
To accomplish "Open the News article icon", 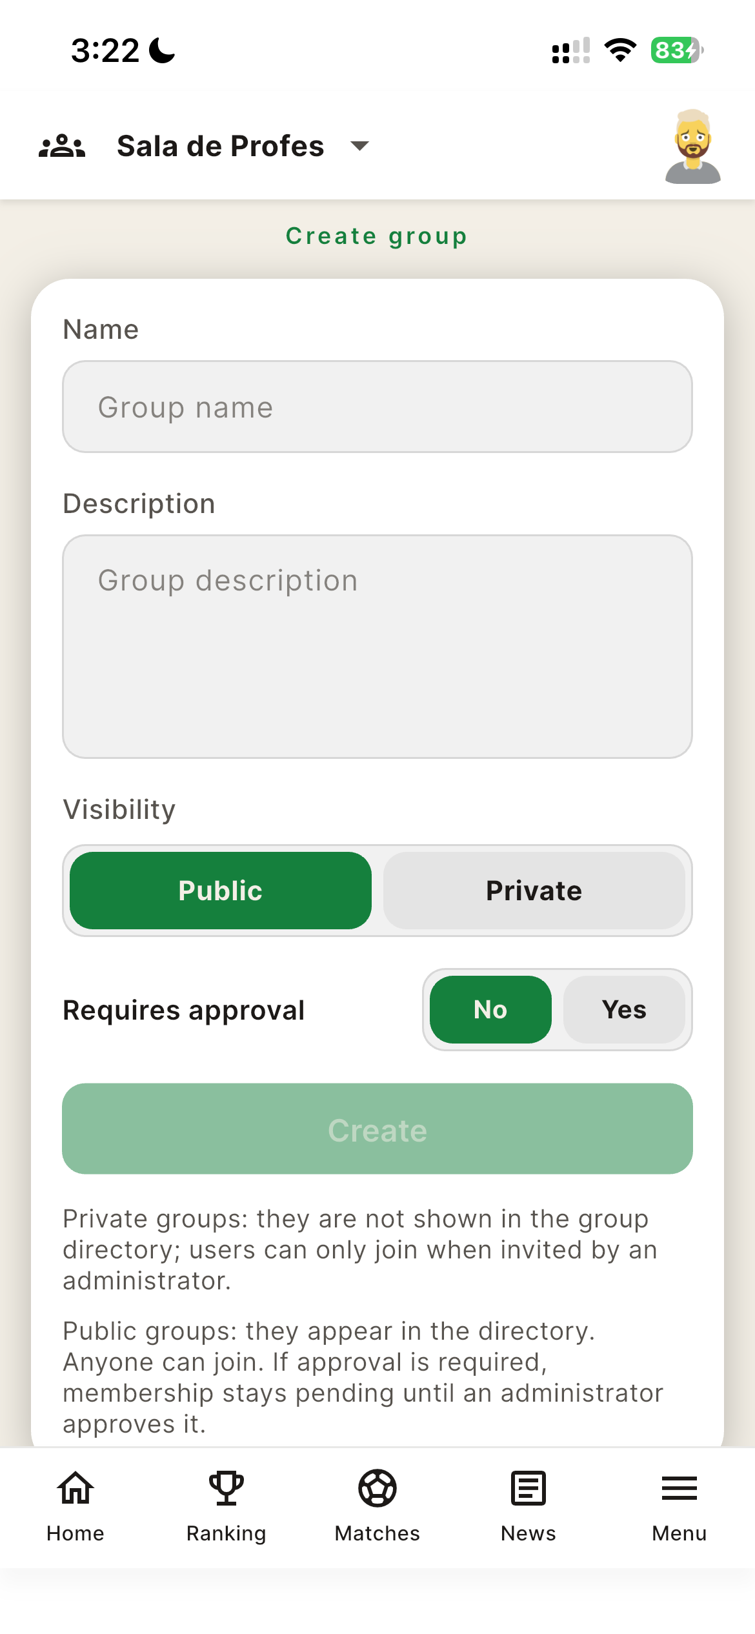I will point(528,1488).
